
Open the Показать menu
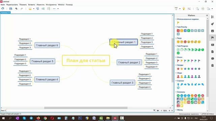tap(23, 5)
